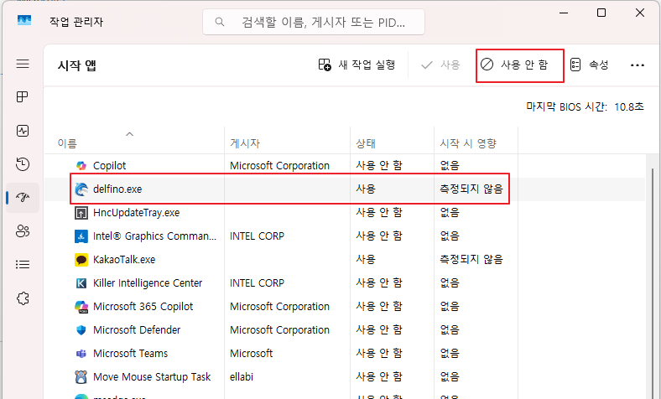Select the HncUpdateTray.exe row name
The width and height of the screenshot is (661, 399).
coord(136,213)
